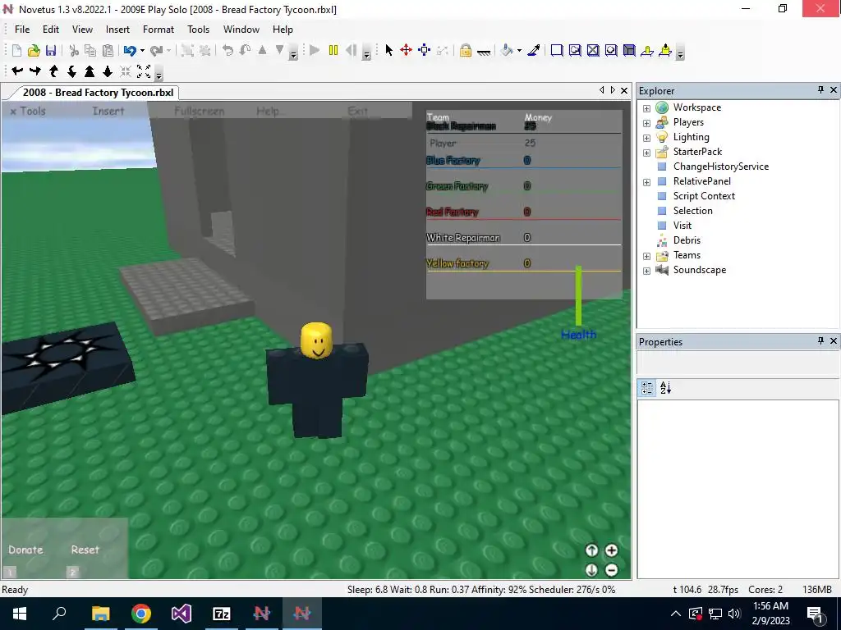
Task: Click the in-game Tools button
Action: [28, 111]
